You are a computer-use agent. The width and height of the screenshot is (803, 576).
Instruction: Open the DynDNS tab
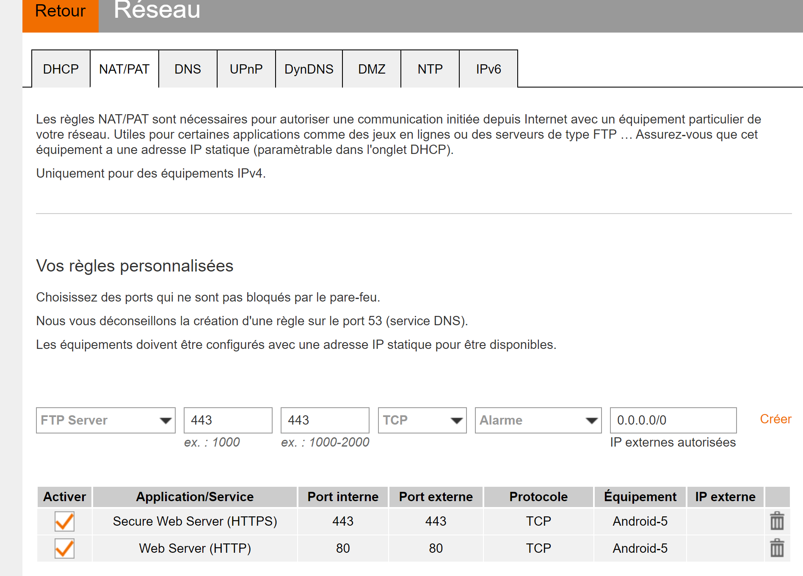pos(309,69)
